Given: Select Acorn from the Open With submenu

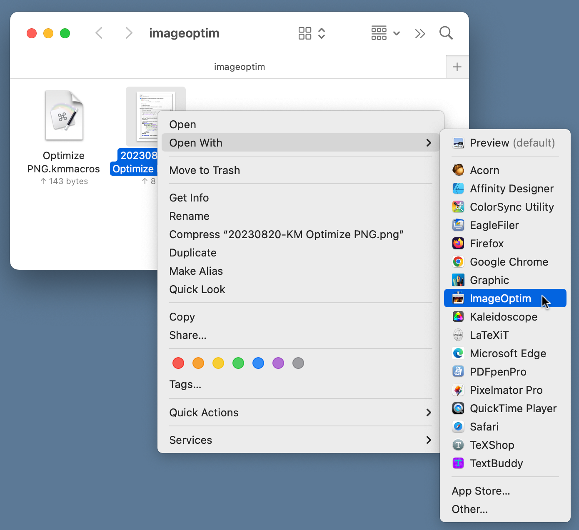Looking at the screenshot, I should click(484, 170).
